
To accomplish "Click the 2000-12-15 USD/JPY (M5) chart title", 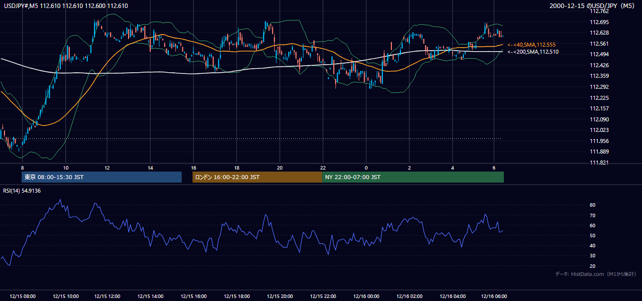I will pyautogui.click(x=593, y=6).
